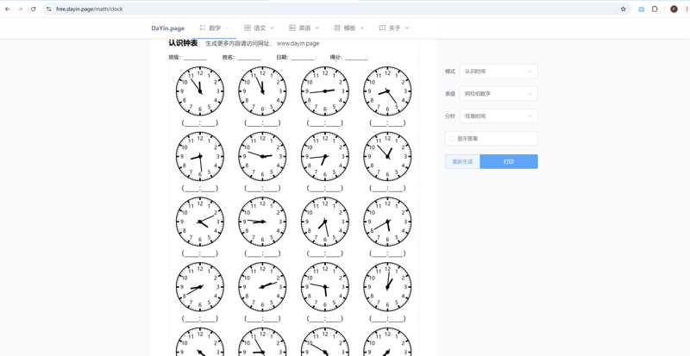The height and width of the screenshot is (356, 690).
Task: Click the DaYin.page site logo
Action: pos(167,28)
